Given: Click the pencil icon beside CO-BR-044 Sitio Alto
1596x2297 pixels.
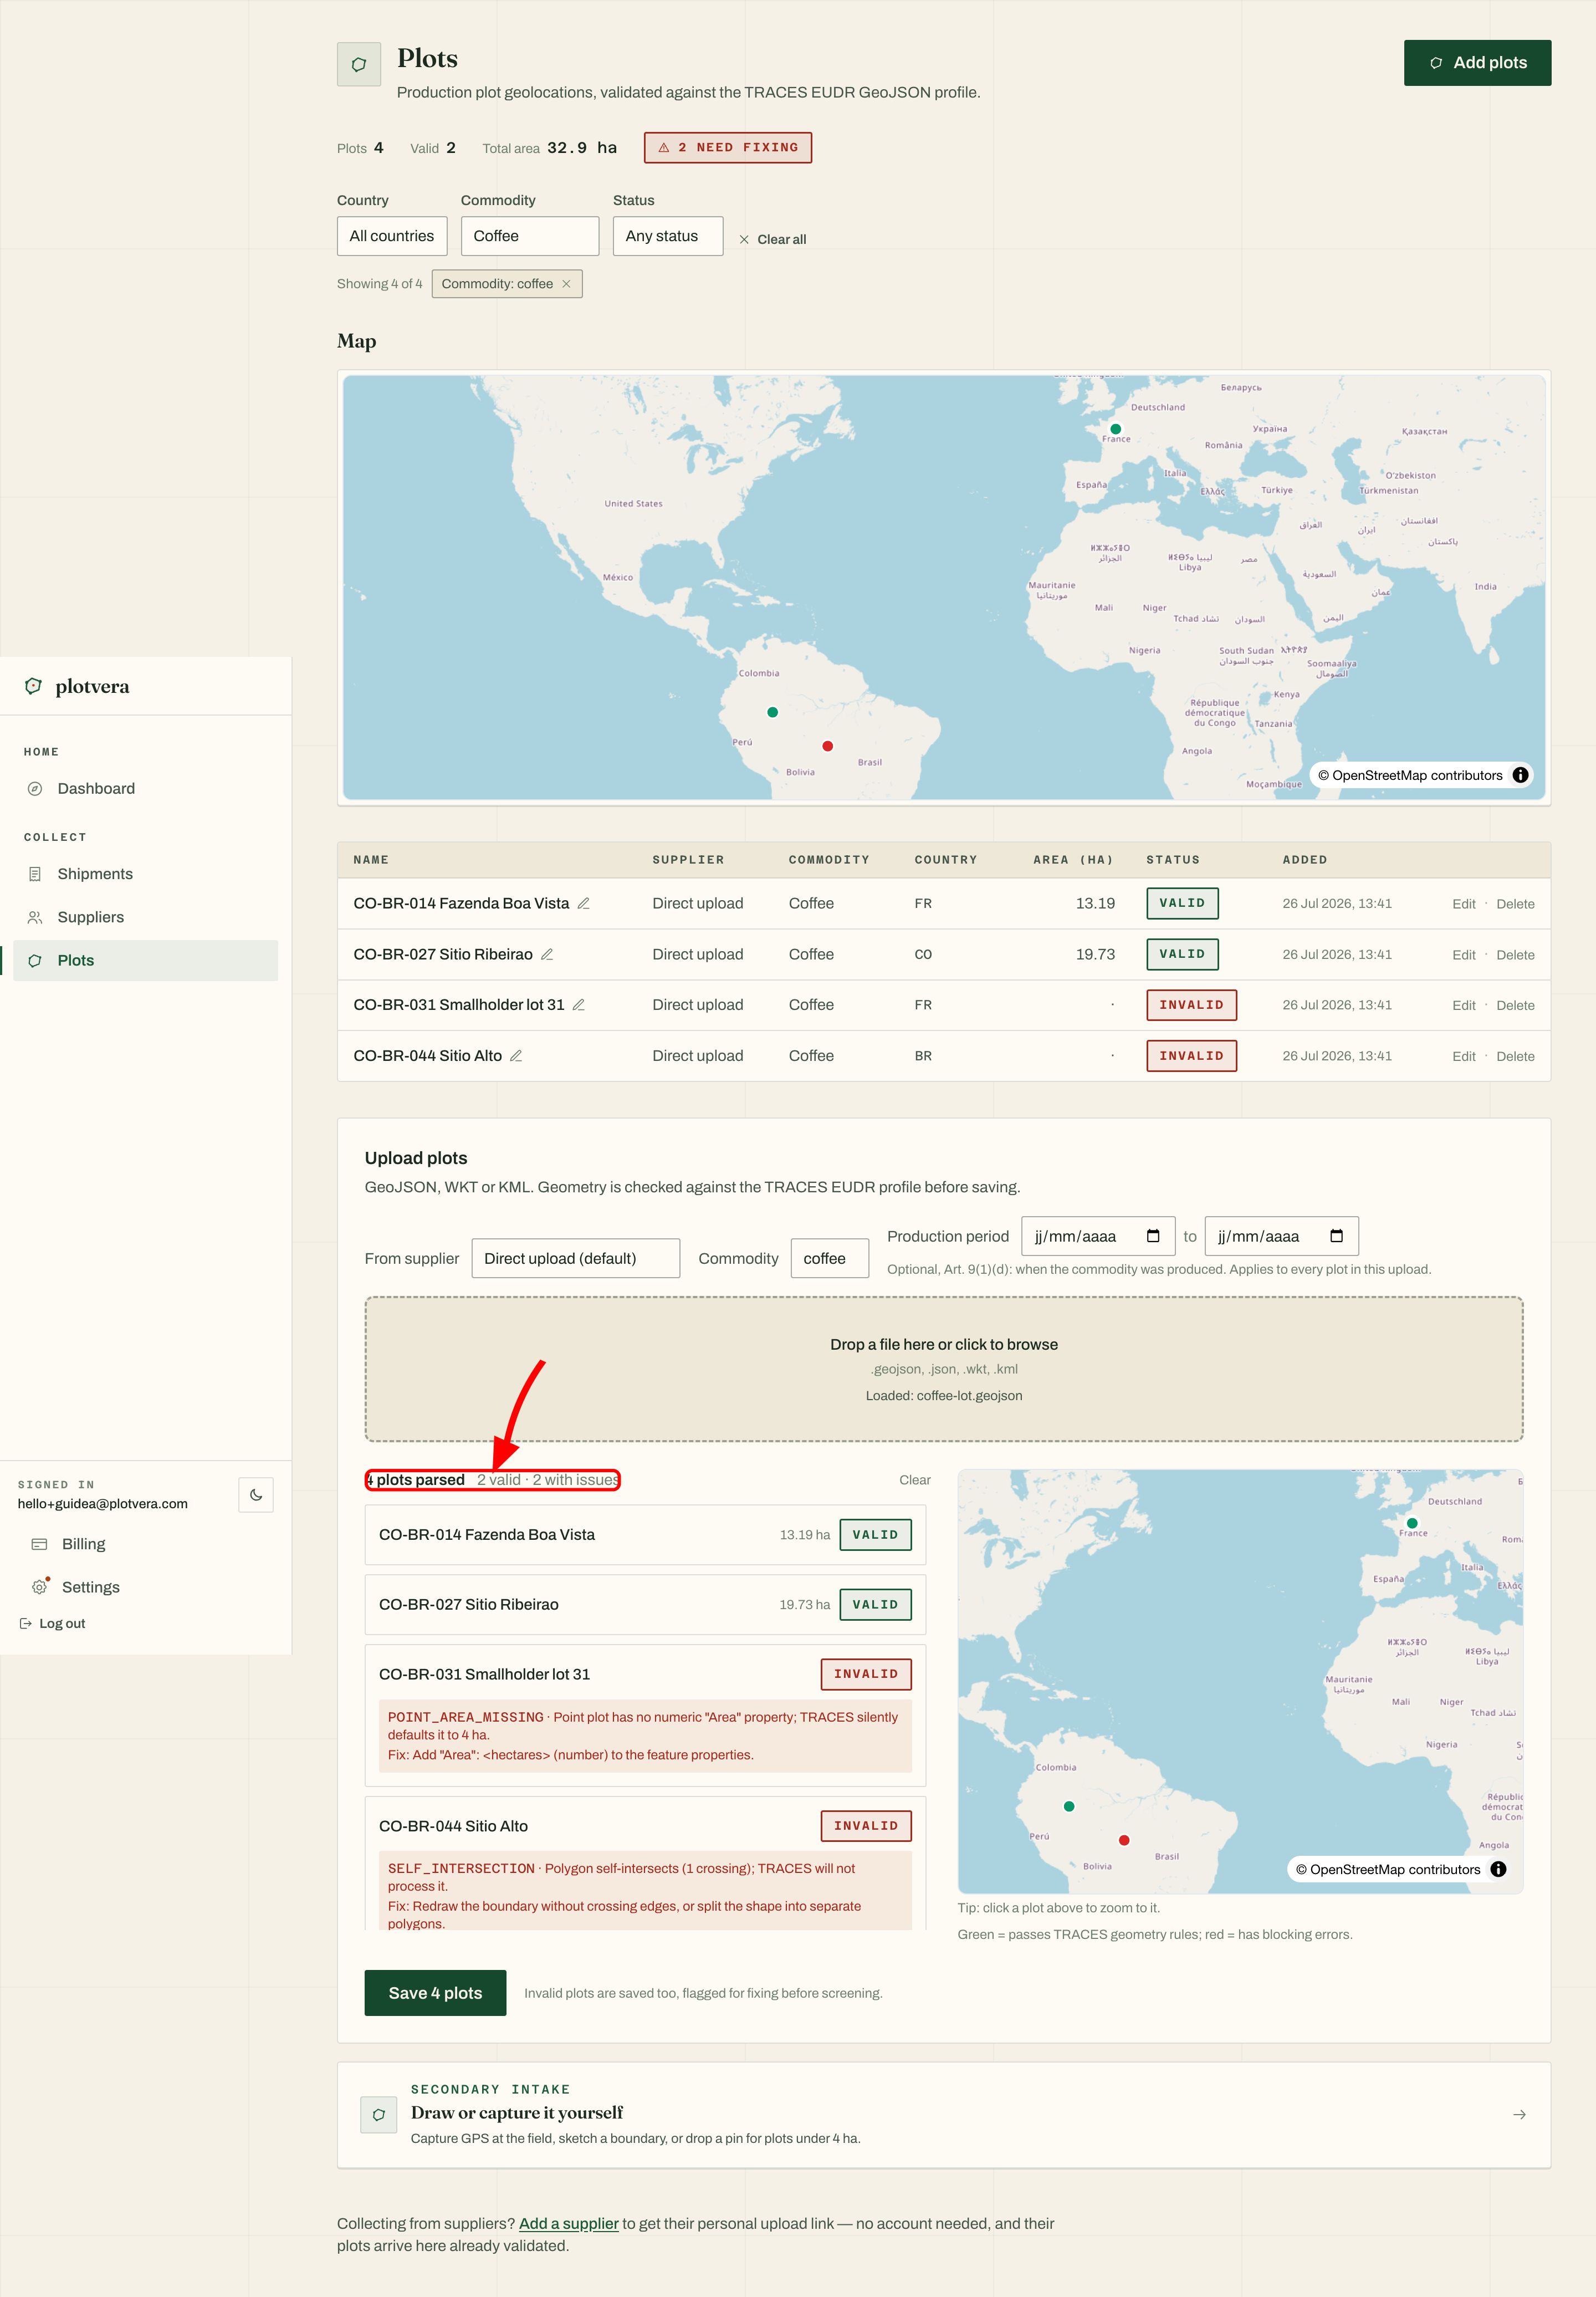Looking at the screenshot, I should coord(516,1056).
